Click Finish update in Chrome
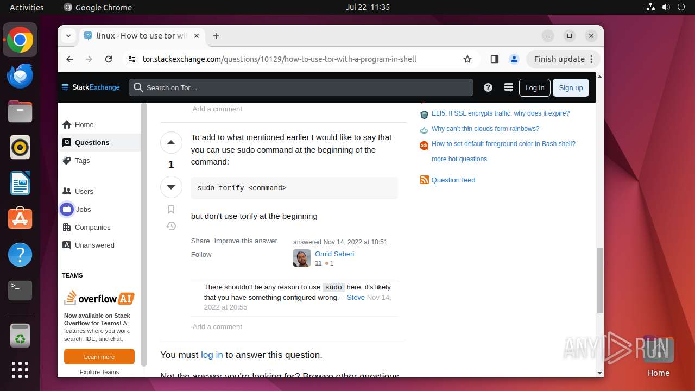Image resolution: width=695 pixels, height=391 pixels. point(563,59)
